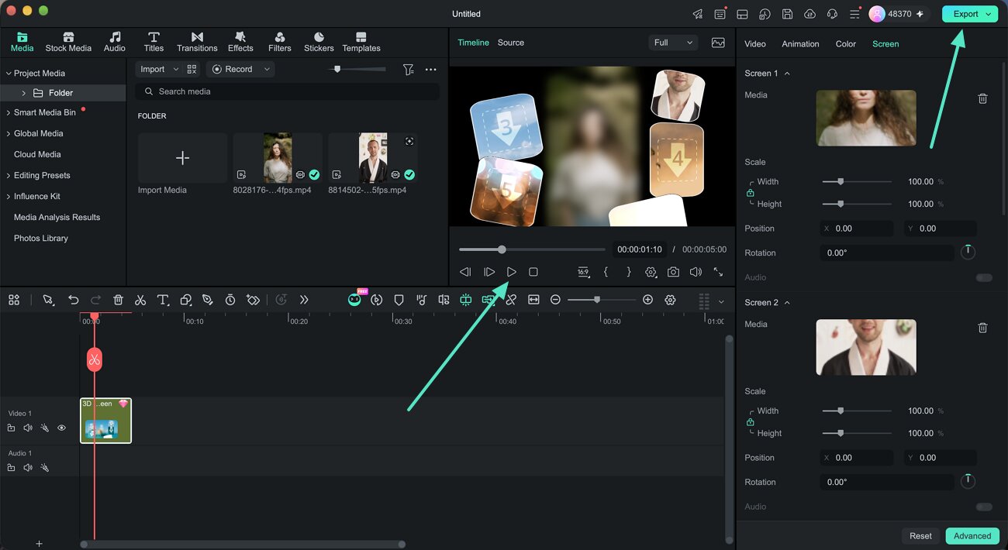Select the Text tool in timeline toolbar
The height and width of the screenshot is (550, 1008).
click(x=163, y=300)
